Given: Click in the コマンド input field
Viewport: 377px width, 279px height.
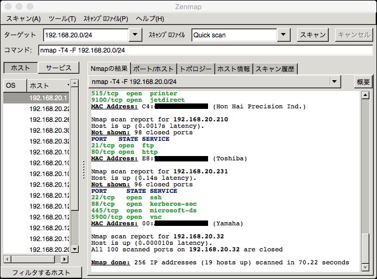Looking at the screenshot, I should (x=205, y=50).
